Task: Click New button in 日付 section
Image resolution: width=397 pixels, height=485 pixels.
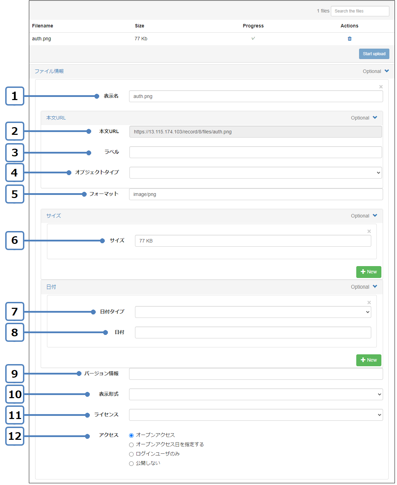Action: pos(368,360)
